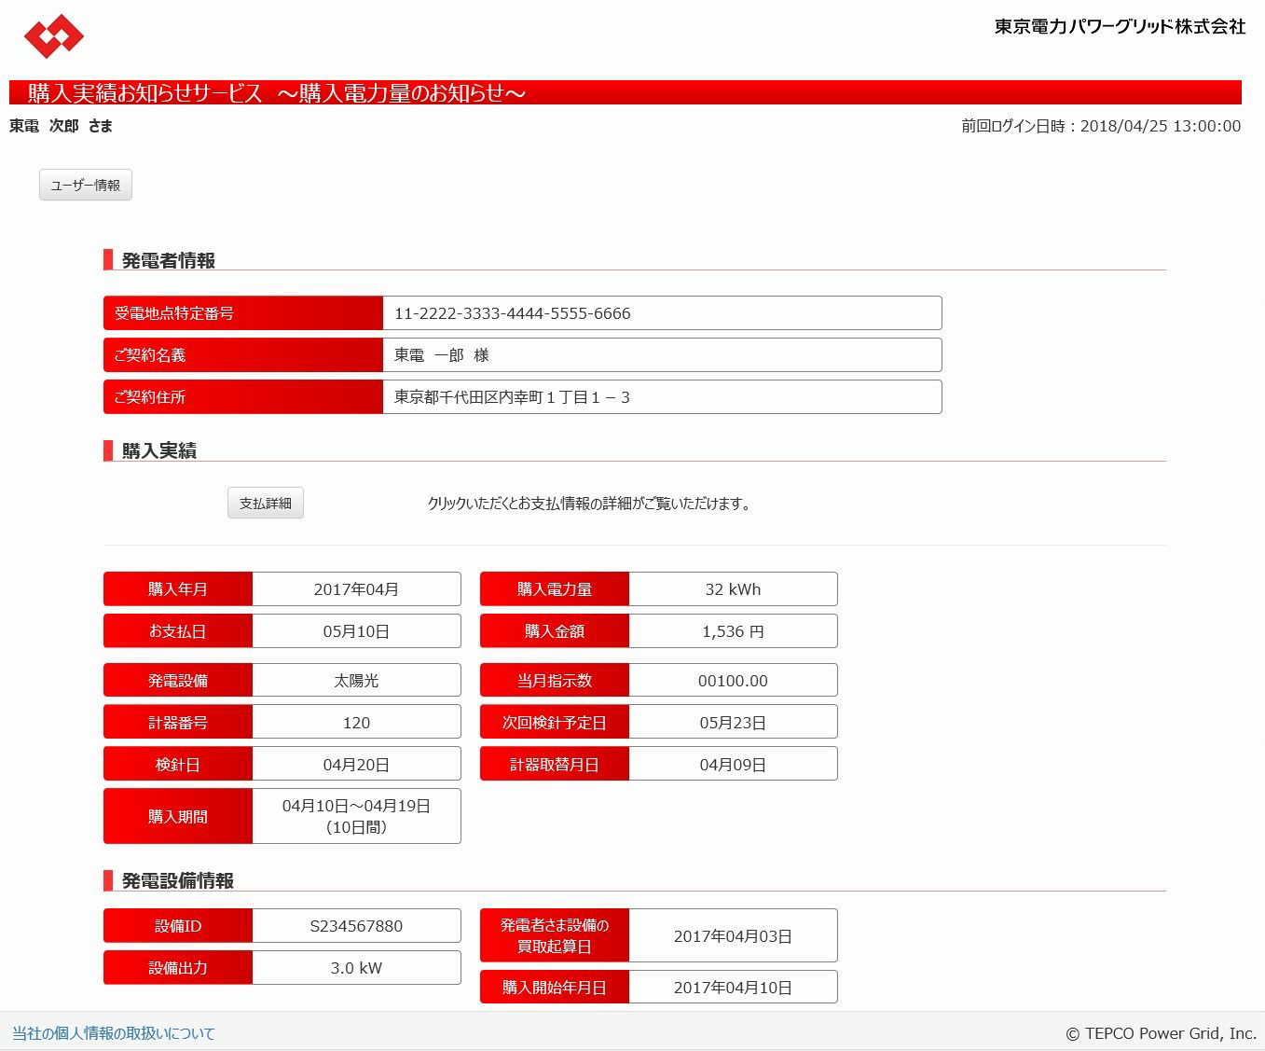The image size is (1265, 1051).
Task: Click the 当月指示数 red label
Action: (555, 681)
